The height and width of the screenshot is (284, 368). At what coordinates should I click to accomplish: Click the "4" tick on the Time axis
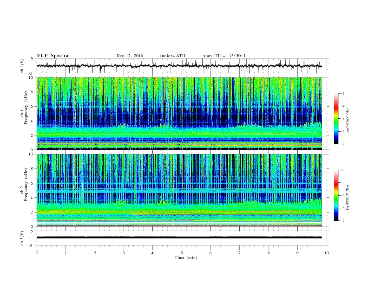pos(152,253)
